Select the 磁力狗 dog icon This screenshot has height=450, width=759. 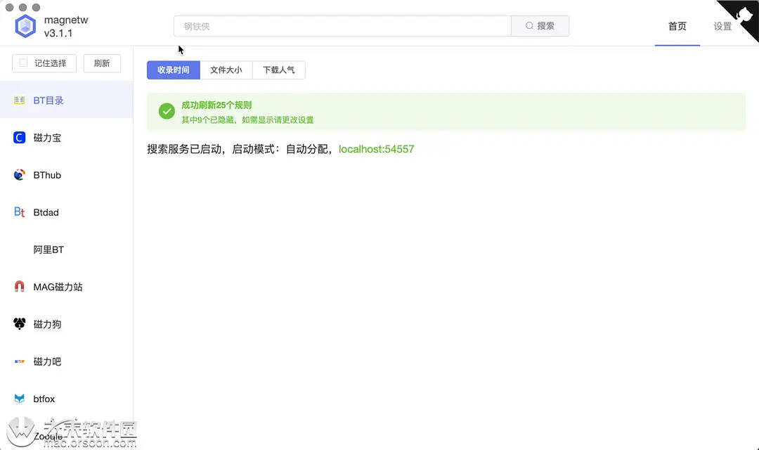[20, 323]
